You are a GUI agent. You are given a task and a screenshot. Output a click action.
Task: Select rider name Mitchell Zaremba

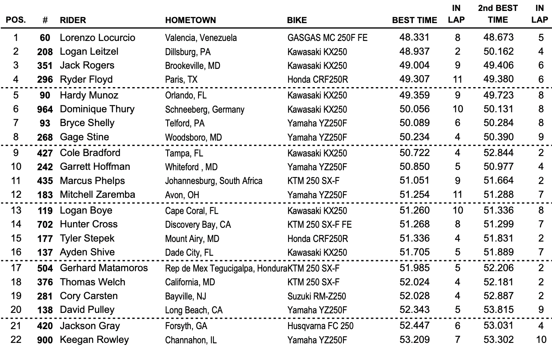pyautogui.click(x=98, y=195)
